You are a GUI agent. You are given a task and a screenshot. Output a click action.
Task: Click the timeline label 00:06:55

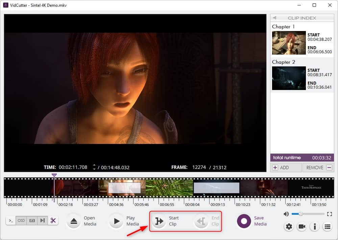pos(167,205)
